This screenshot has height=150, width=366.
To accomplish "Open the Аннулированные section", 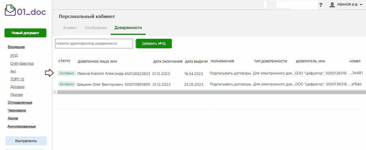I will [21, 126].
